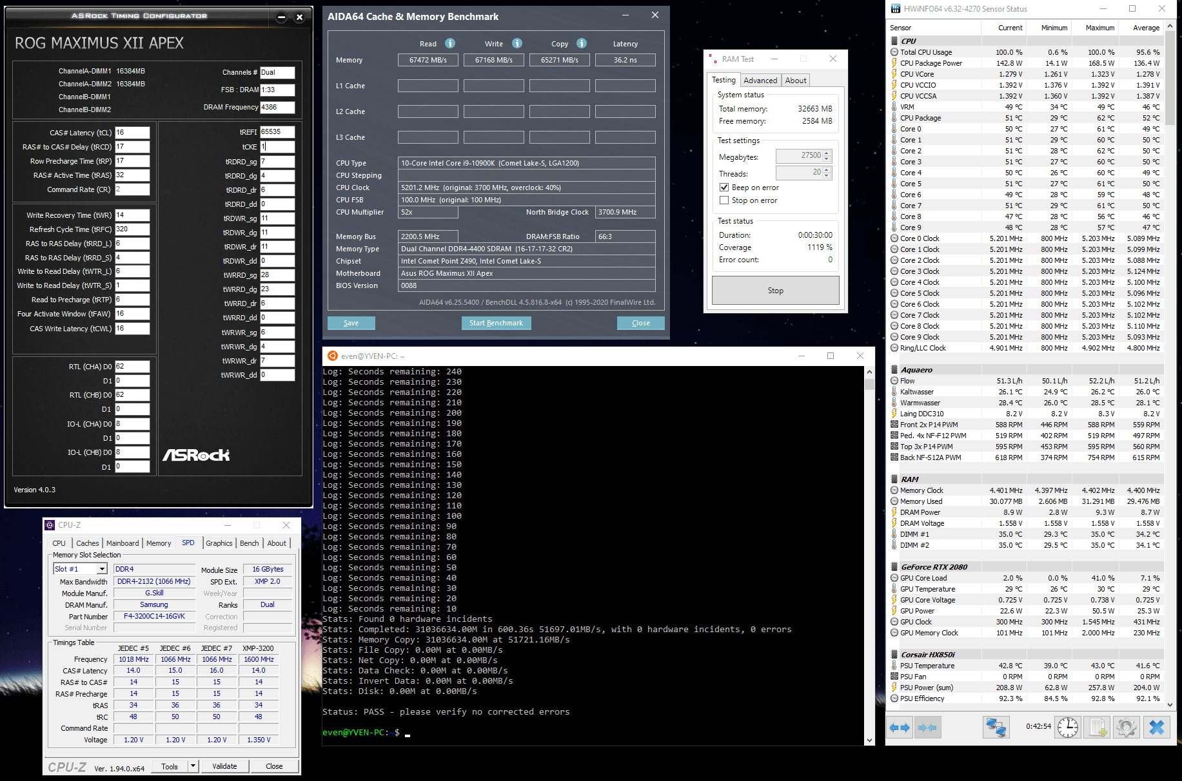This screenshot has height=781, width=1182.
Task: Open CPU-Z Tools dropdown arrow
Action: (193, 766)
